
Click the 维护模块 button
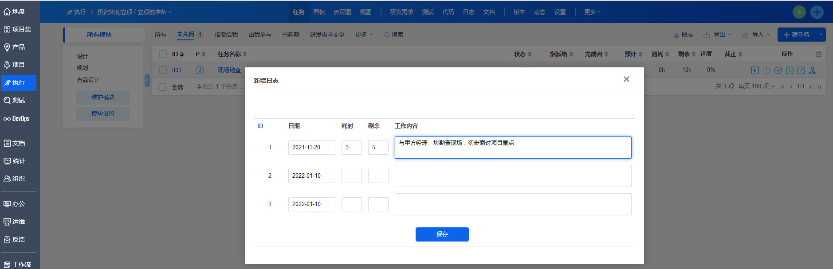[103, 97]
